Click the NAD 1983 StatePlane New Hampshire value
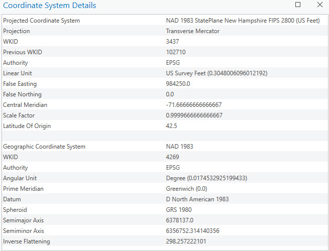 click(x=243, y=21)
